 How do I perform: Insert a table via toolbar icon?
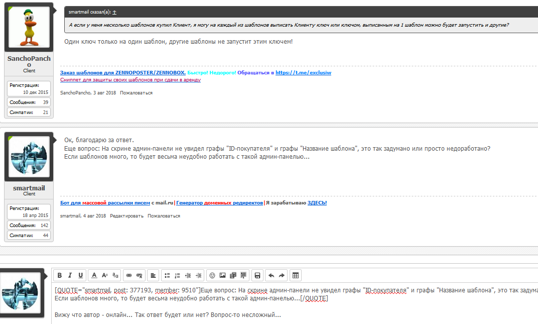click(x=296, y=275)
